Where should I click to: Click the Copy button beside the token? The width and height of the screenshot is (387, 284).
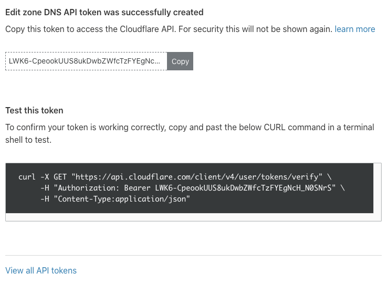180,61
